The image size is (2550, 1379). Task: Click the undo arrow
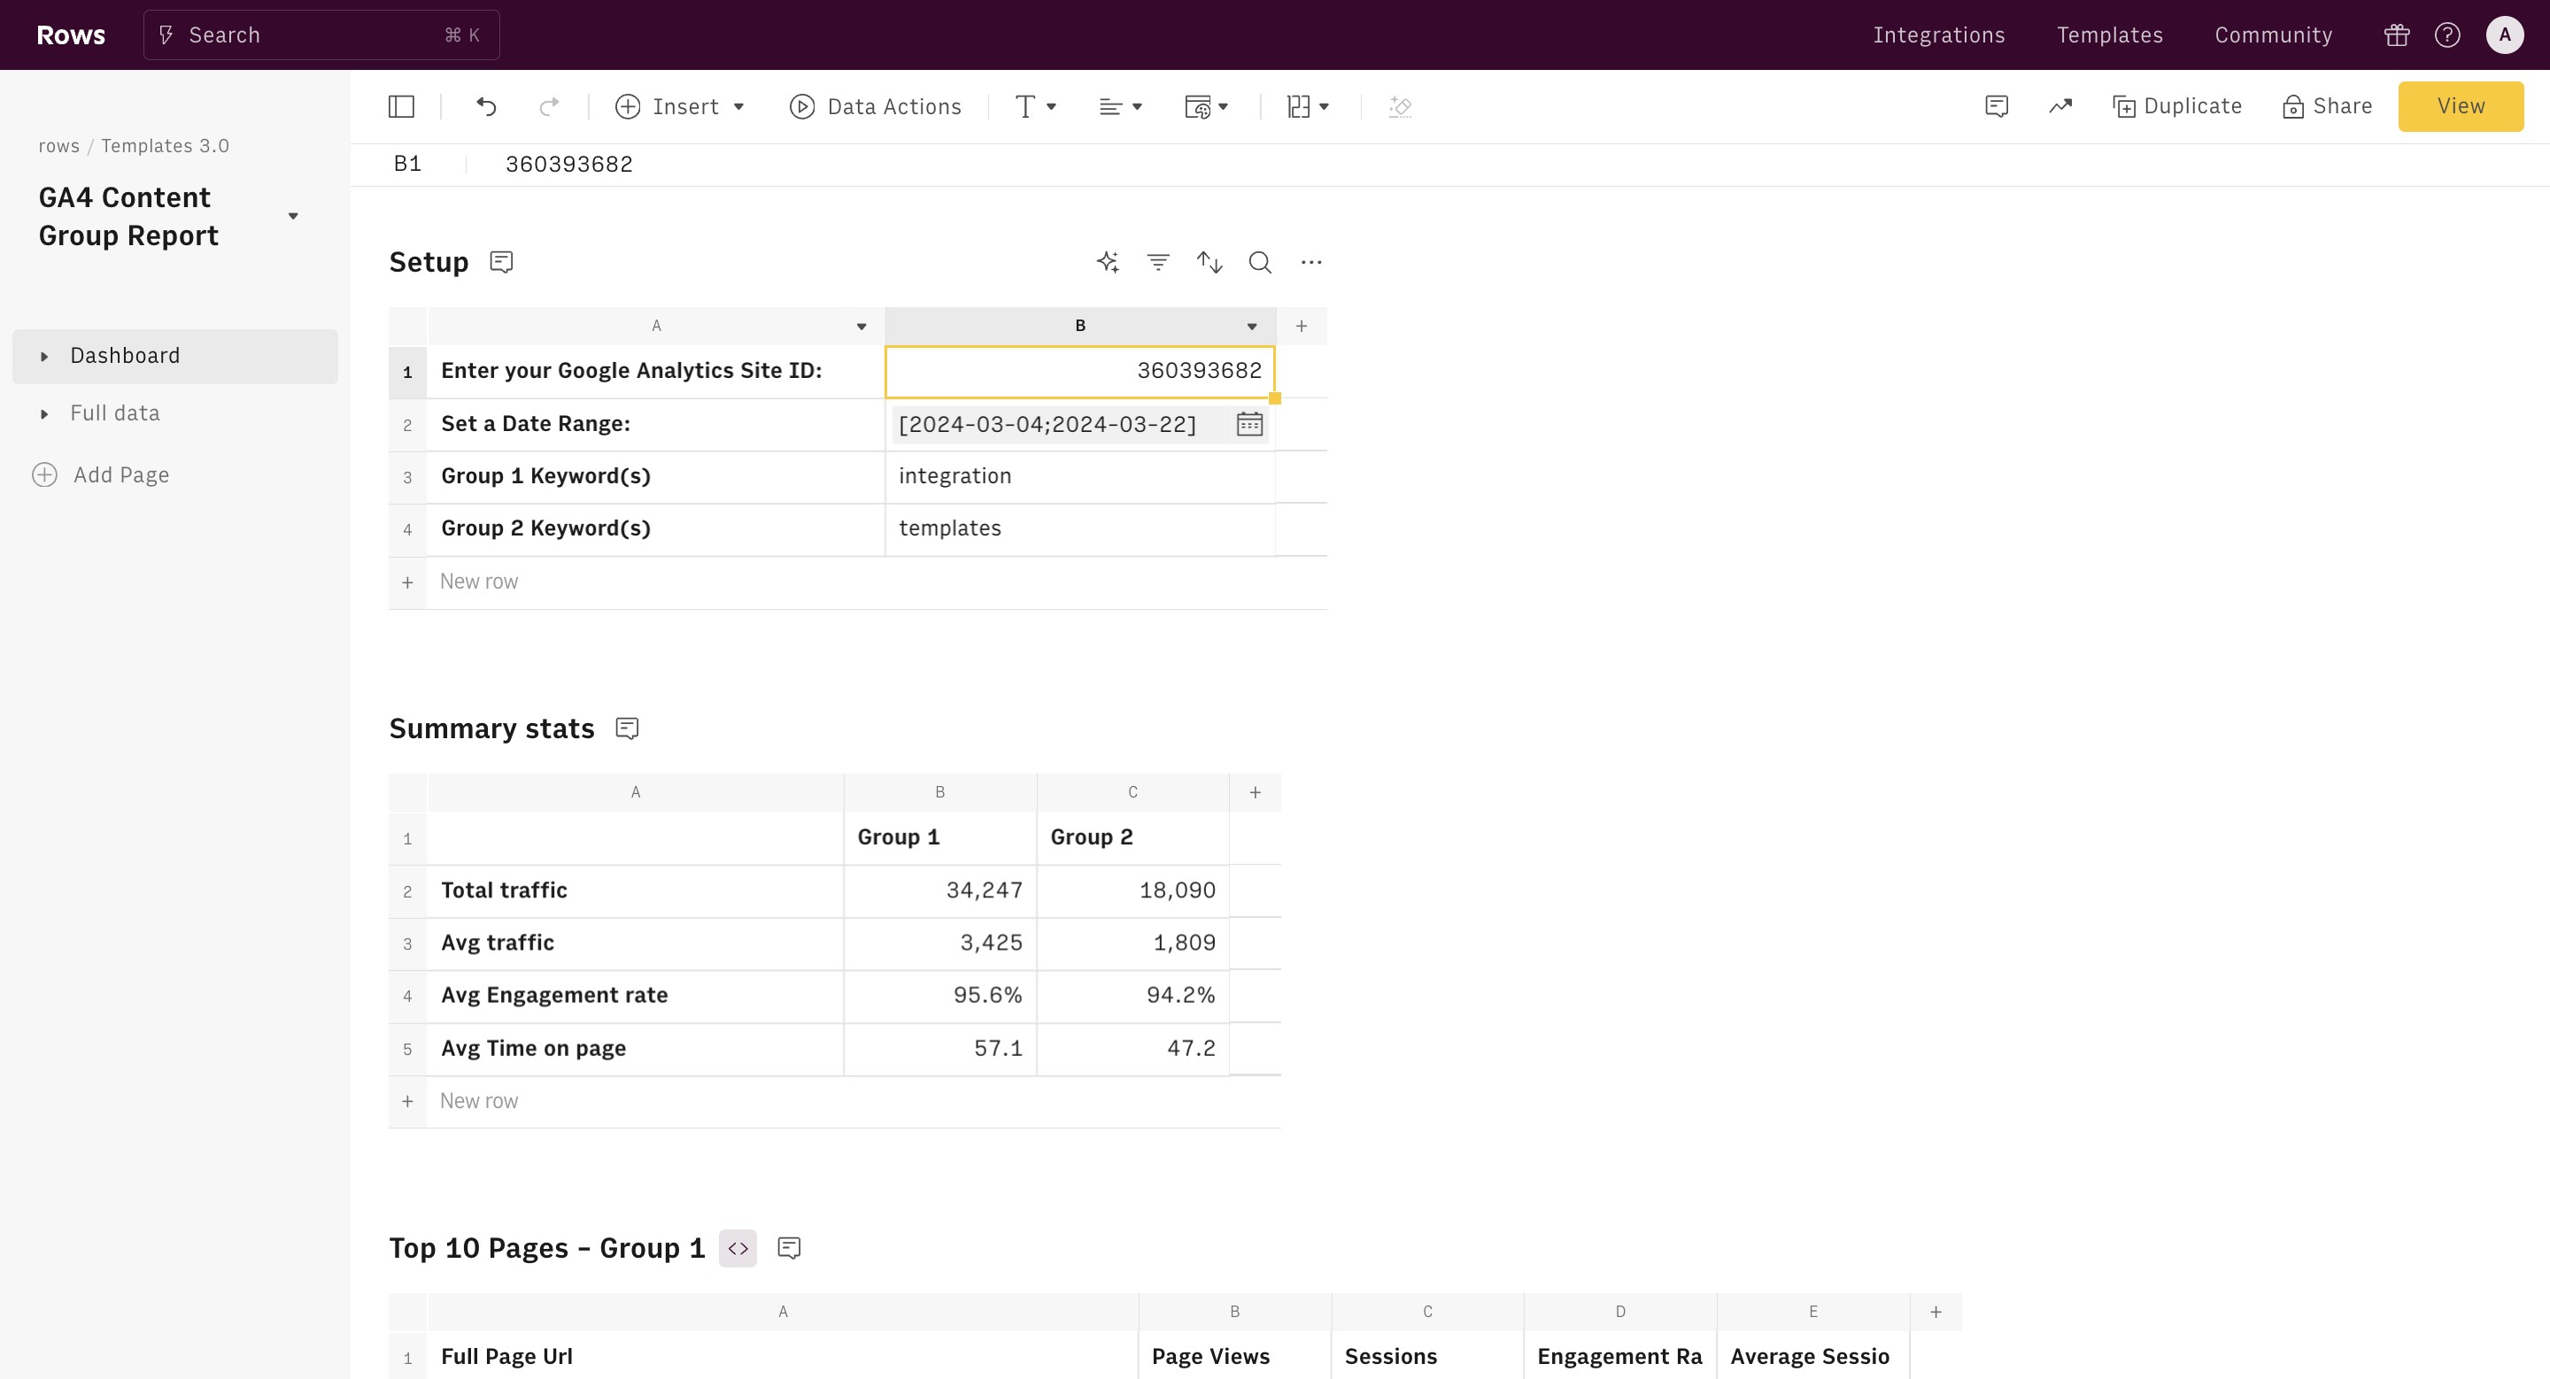[486, 107]
